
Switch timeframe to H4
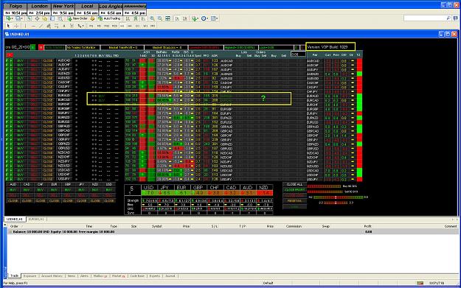130,26
